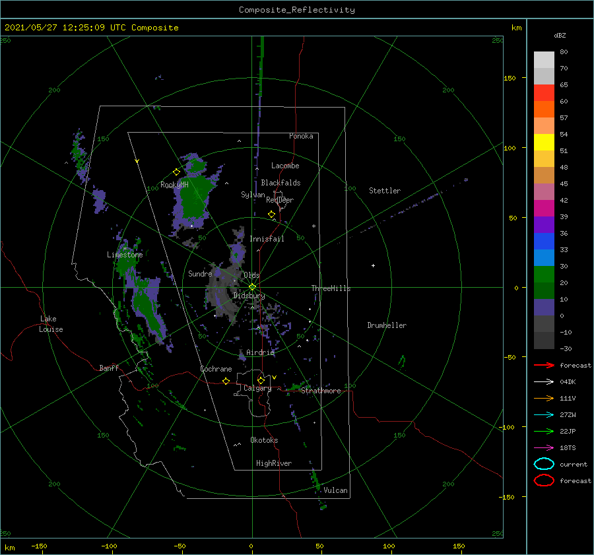This screenshot has width=594, height=555.
Task: Click the 04DK legend text
Action: (568, 381)
